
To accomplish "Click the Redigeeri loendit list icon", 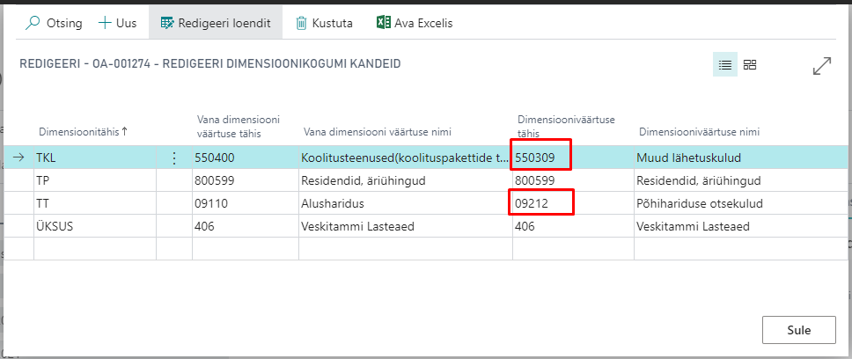I will [165, 24].
